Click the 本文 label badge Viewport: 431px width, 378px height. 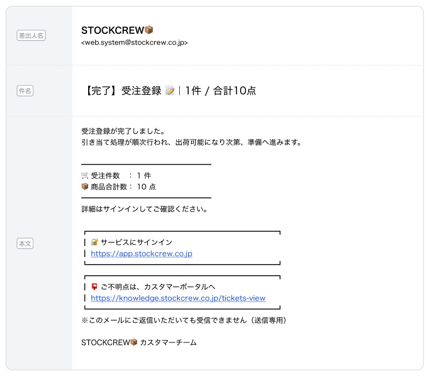click(25, 243)
